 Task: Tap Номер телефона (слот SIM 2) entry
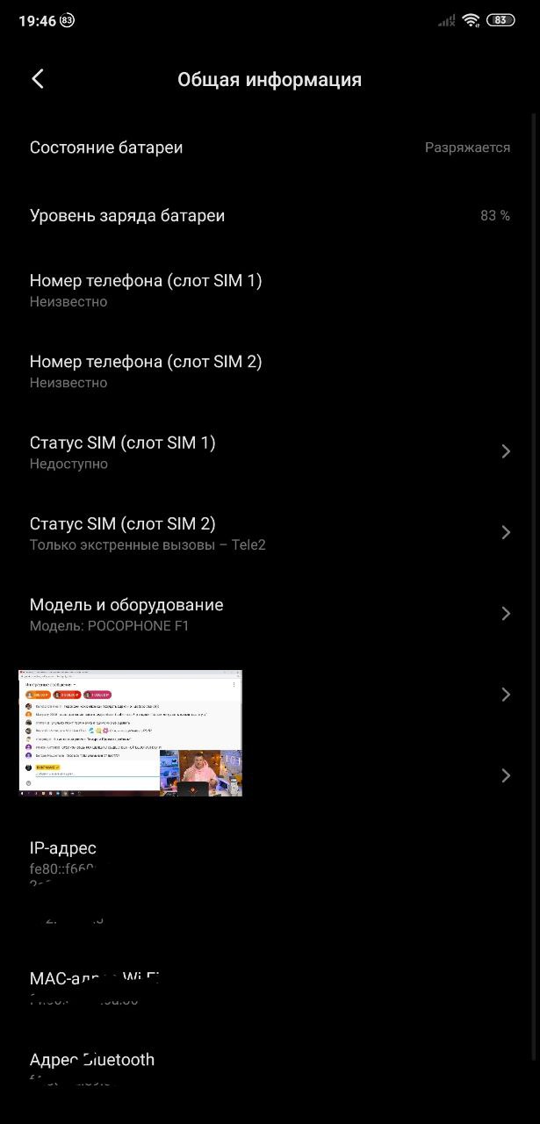pyautogui.click(x=270, y=371)
